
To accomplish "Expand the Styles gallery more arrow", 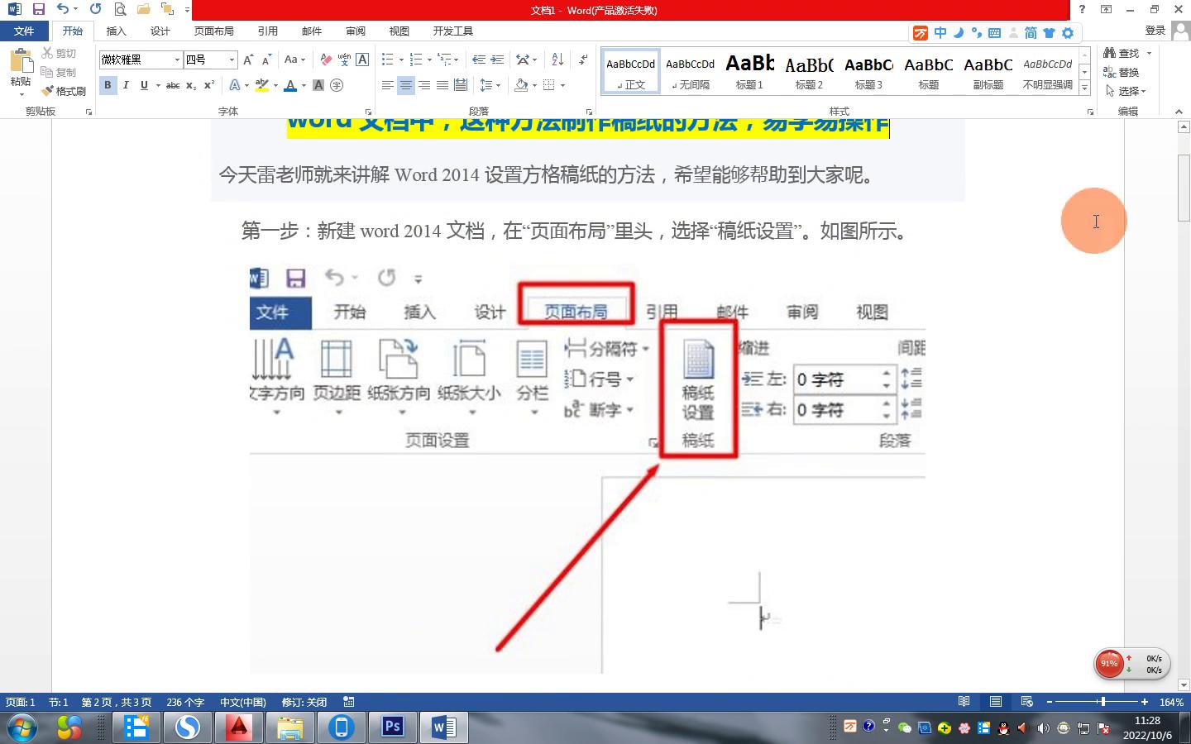I will pos(1084,87).
